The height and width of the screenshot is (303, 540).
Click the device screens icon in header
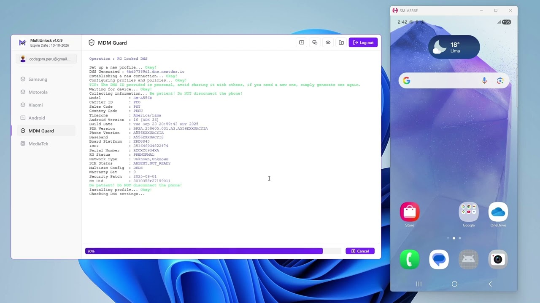315,43
